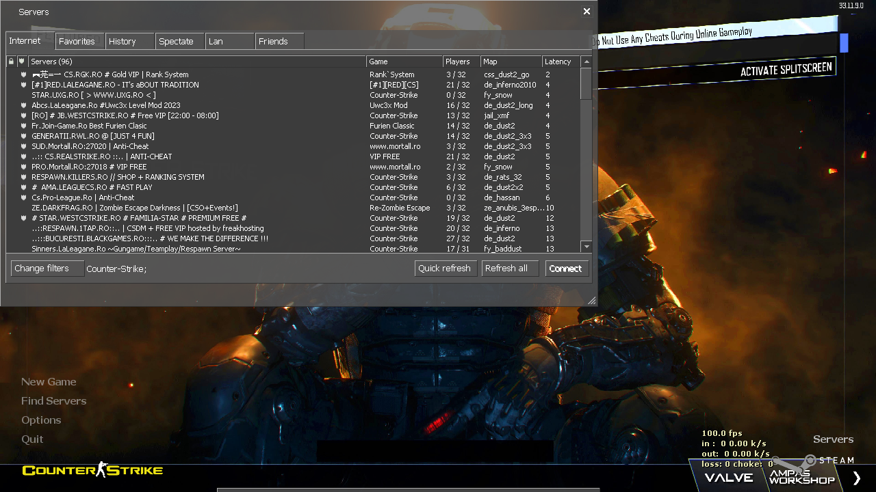The width and height of the screenshot is (876, 492).
Task: Click the Counter-Strike logo
Action: (x=92, y=470)
